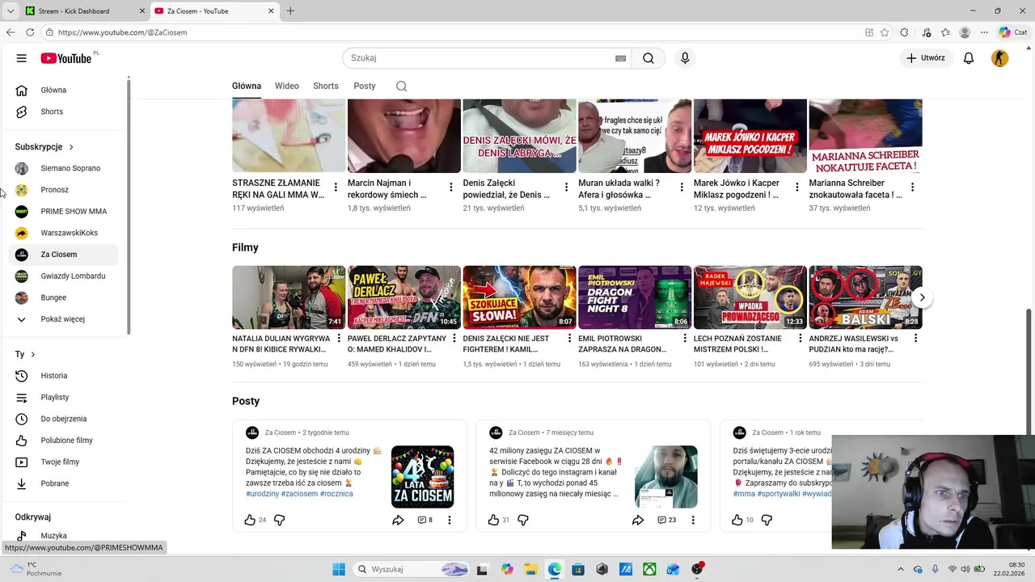Open Windows Start menu
Viewport: 1035px width, 582px height.
tap(339, 569)
